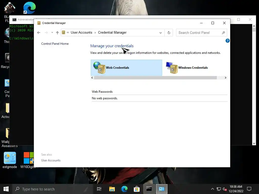Viewport: 259px width, 194px height.
Task: Click the 'Manage your credentials' heading
Action: tap(112, 46)
